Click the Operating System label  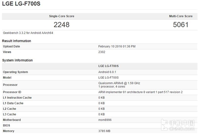click(x=16, y=72)
